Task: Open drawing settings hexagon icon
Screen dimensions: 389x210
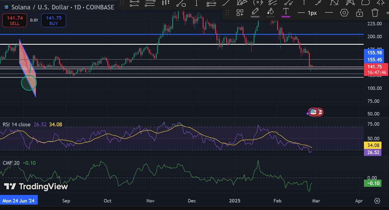Action: coord(344,13)
